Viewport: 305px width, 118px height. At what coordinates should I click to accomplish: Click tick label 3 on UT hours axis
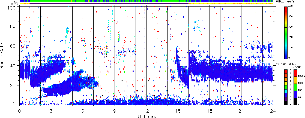coord(51,111)
